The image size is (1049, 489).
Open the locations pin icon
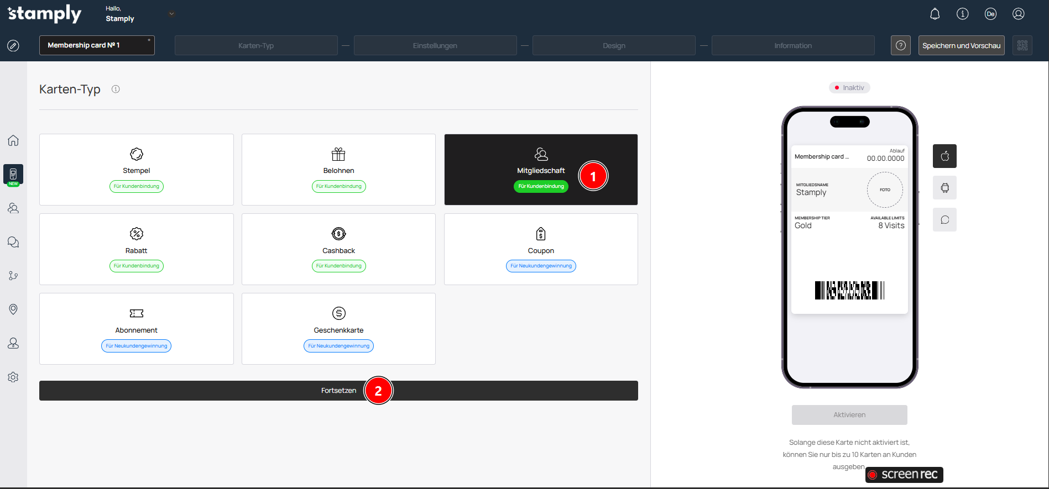pos(13,309)
